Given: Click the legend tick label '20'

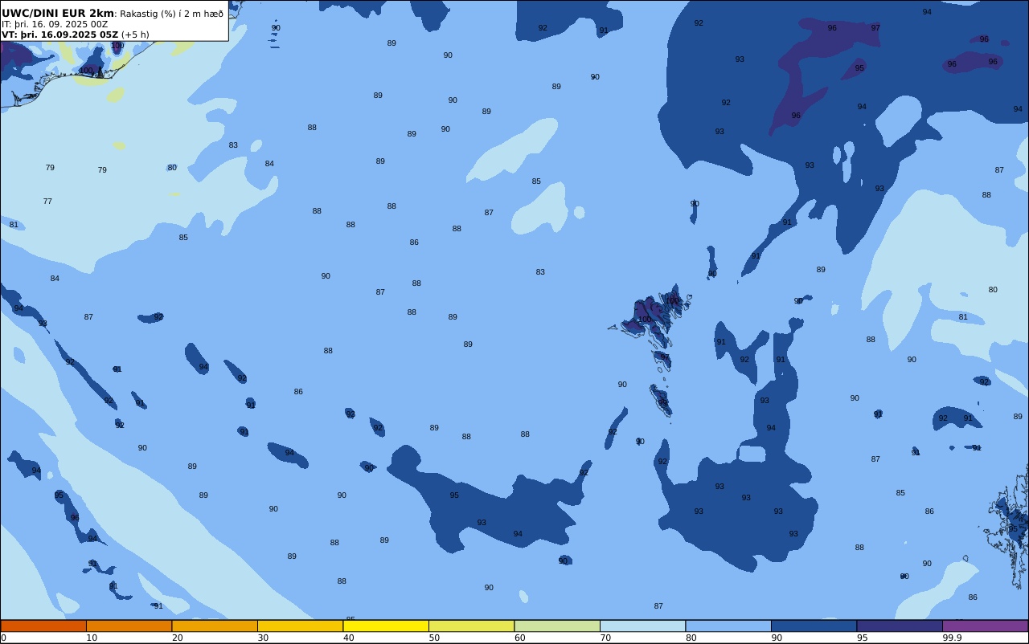Looking at the screenshot, I should click(177, 638).
